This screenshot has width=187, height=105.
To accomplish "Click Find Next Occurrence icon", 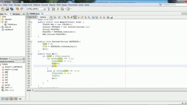I will tap(72, 17).
